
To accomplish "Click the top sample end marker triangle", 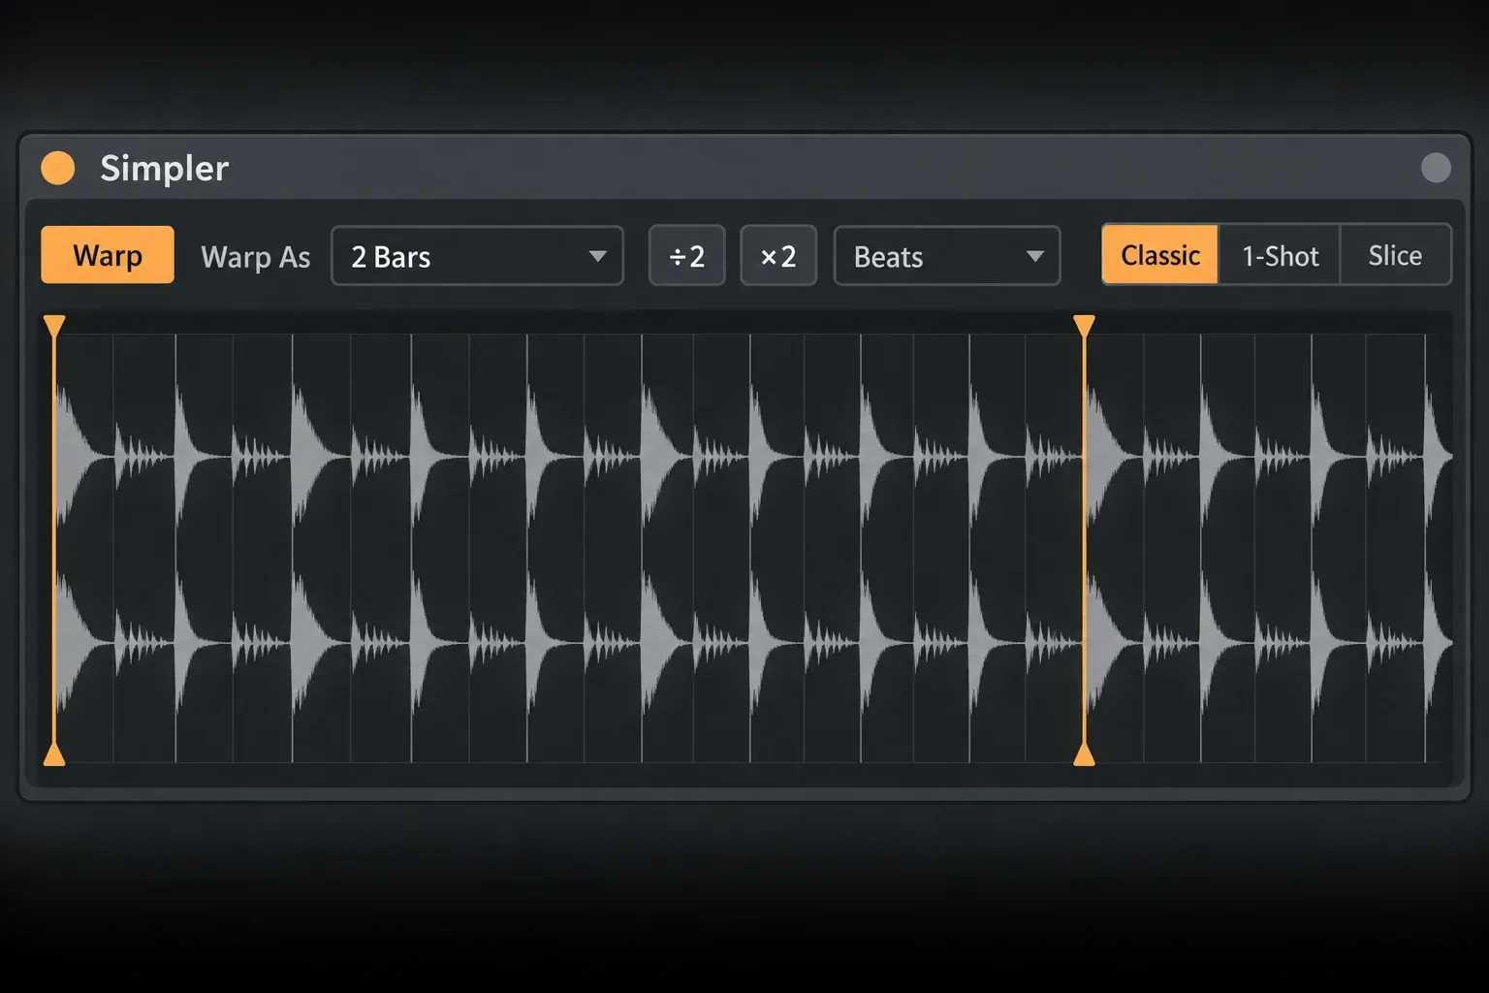I will click(1084, 325).
